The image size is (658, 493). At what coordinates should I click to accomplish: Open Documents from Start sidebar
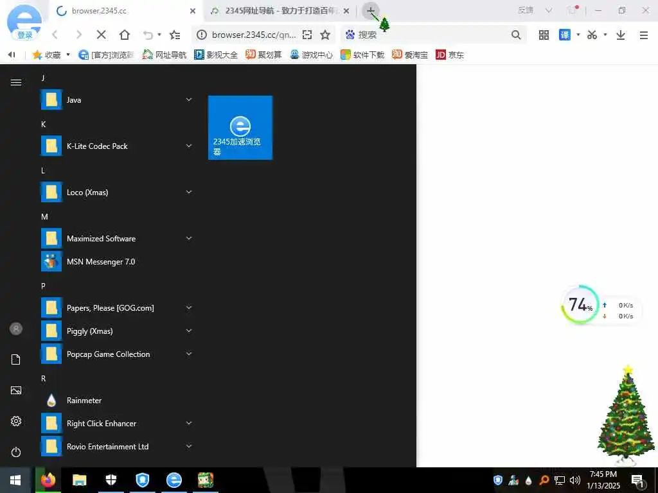(x=16, y=359)
